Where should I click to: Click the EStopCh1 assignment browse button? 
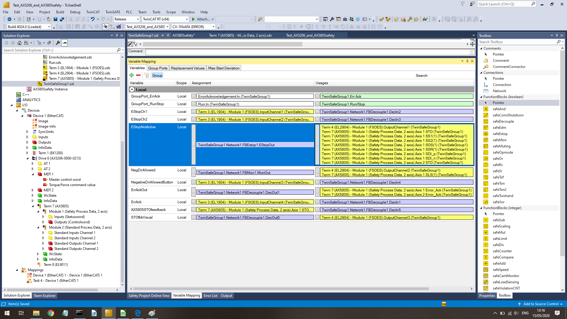(193, 112)
